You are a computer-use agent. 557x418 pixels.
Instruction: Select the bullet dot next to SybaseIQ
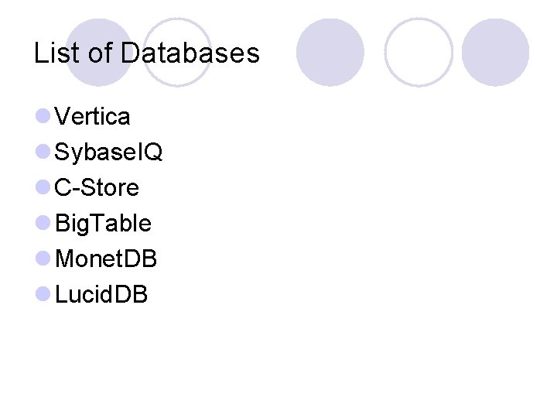point(43,152)
